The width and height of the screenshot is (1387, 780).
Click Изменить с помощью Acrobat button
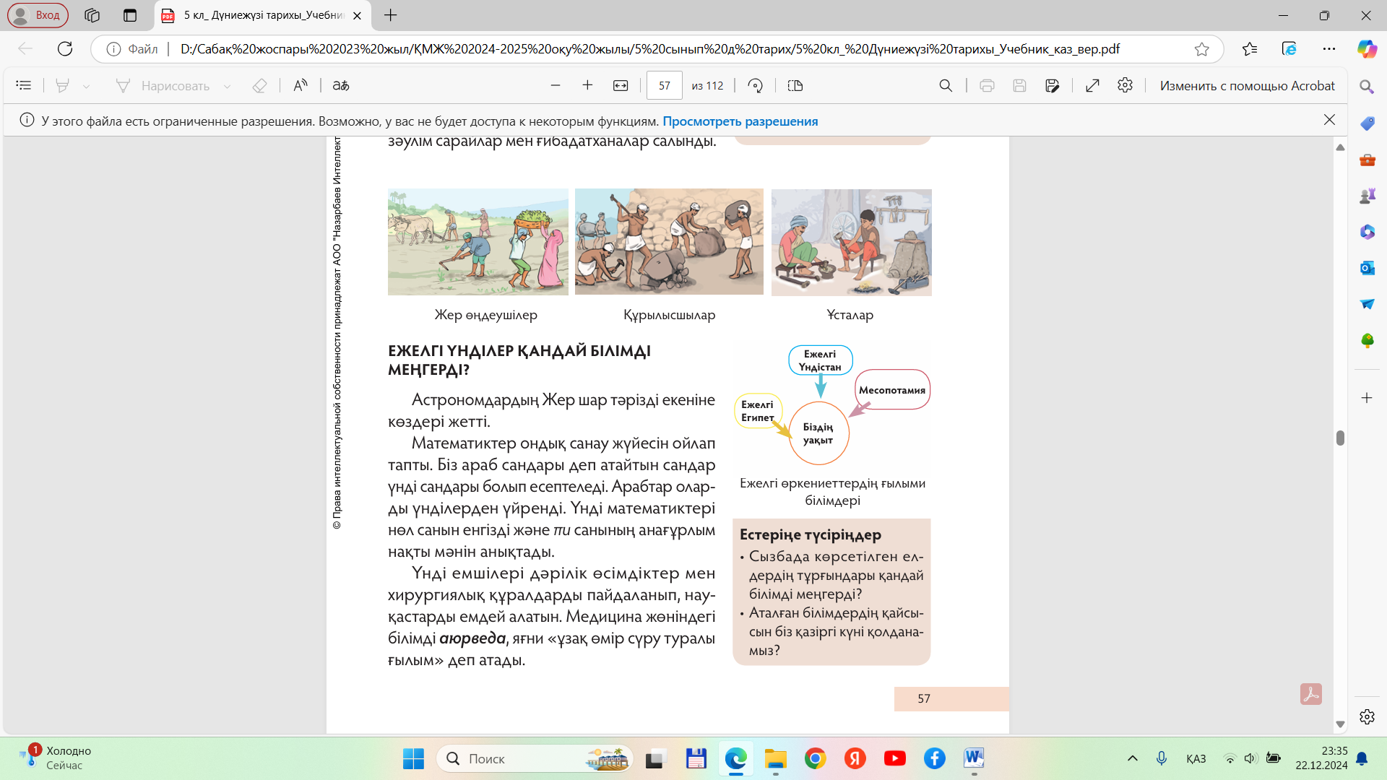(1247, 85)
